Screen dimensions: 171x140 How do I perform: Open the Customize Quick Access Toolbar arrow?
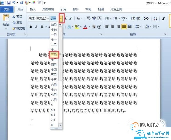45,3
